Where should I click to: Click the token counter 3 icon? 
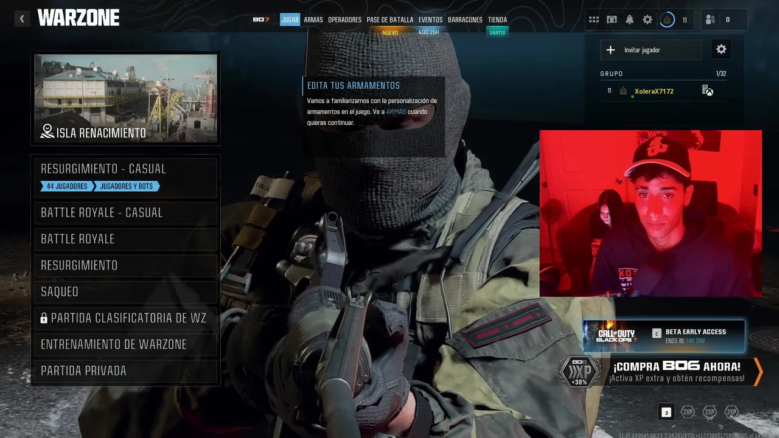tap(666, 412)
